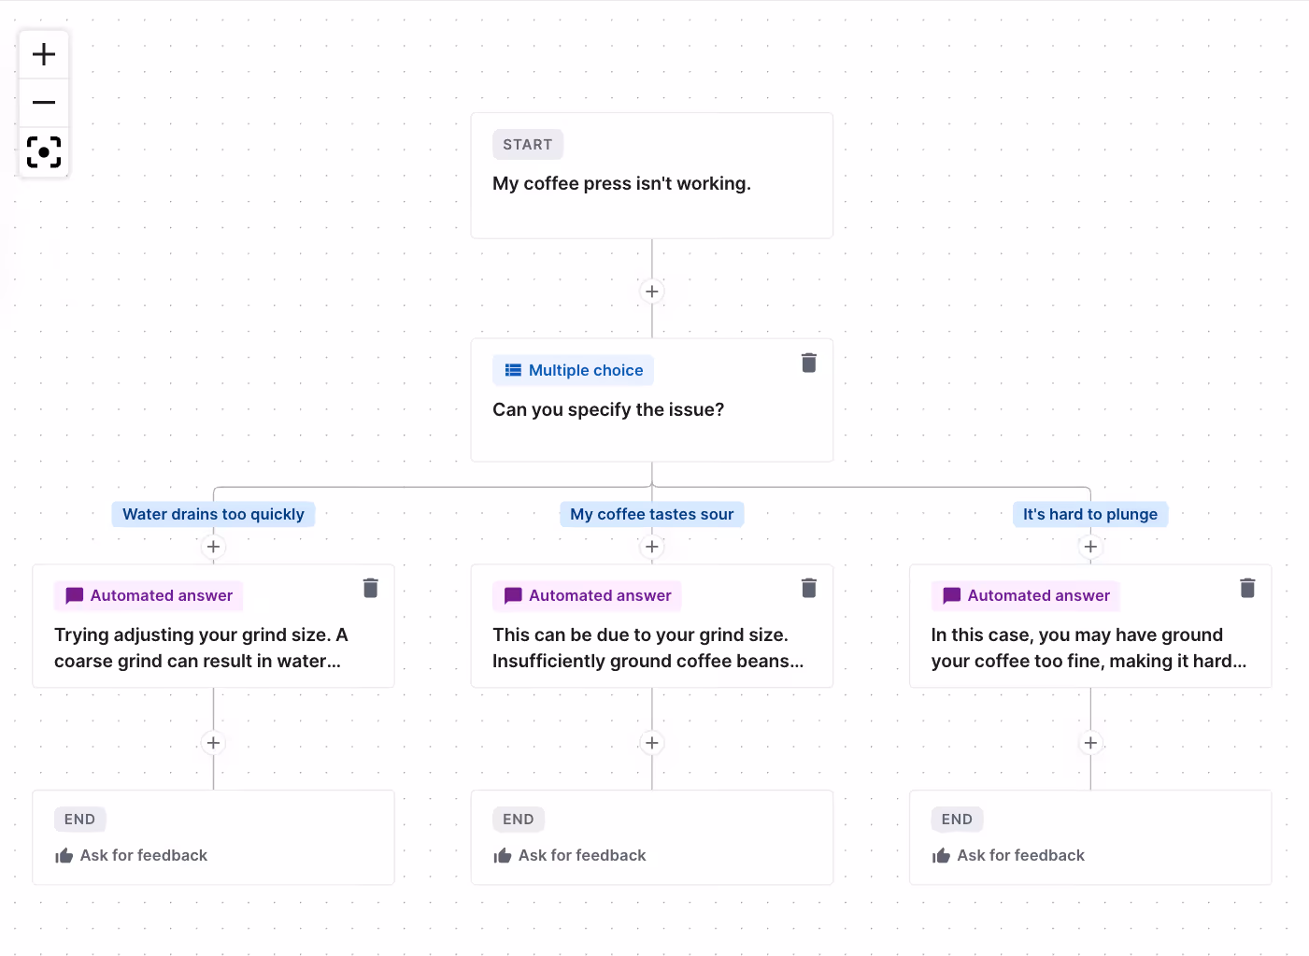Delete the grind size Automated answer via its trash icon
1309x956 pixels.
808,588
